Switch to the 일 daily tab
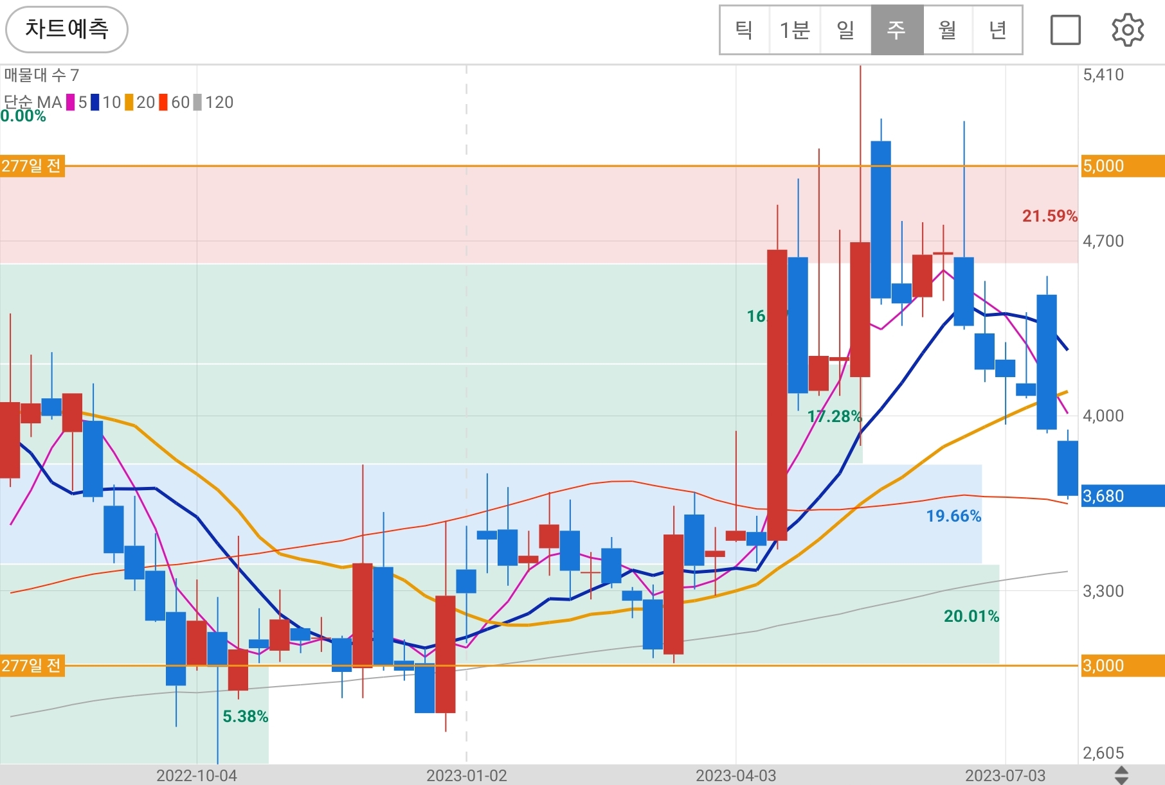Image resolution: width=1165 pixels, height=785 pixels. 845,30
